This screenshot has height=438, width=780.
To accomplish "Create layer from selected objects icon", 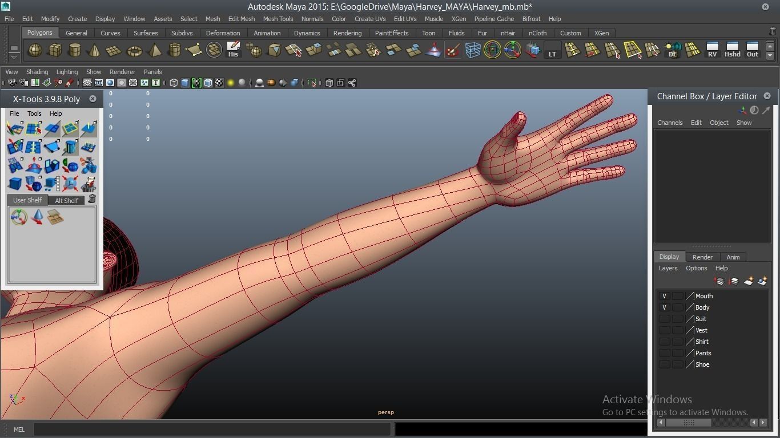I will (762, 281).
